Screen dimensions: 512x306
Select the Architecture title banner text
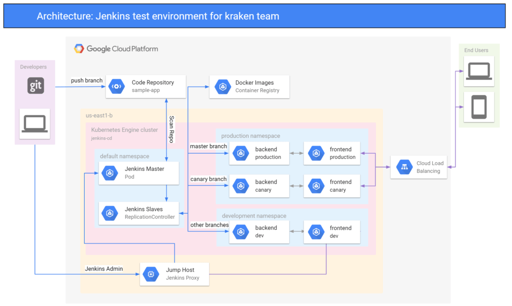tap(158, 16)
